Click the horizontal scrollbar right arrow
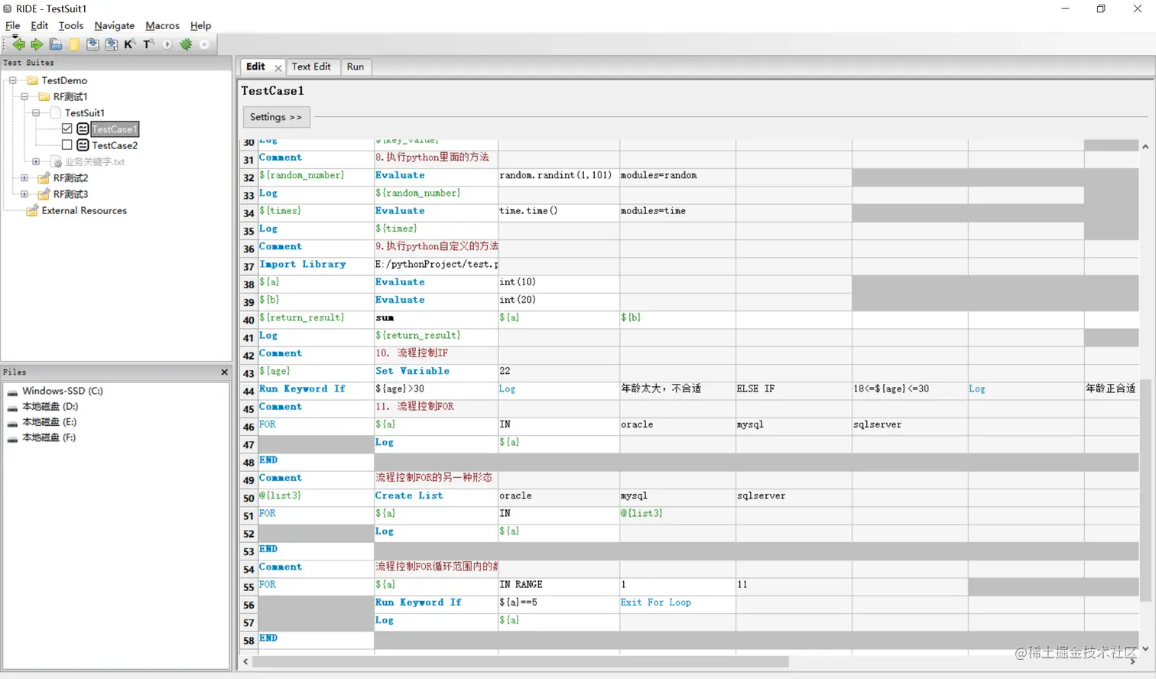The height and width of the screenshot is (679, 1156). (1132, 661)
